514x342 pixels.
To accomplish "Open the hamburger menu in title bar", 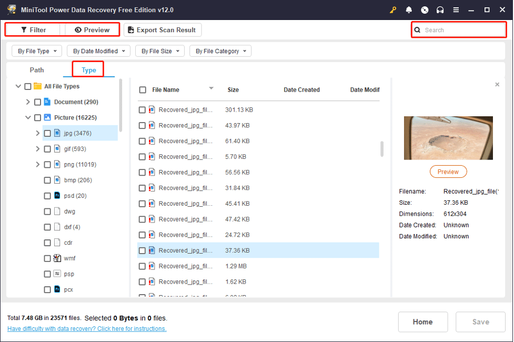I will tap(455, 9).
